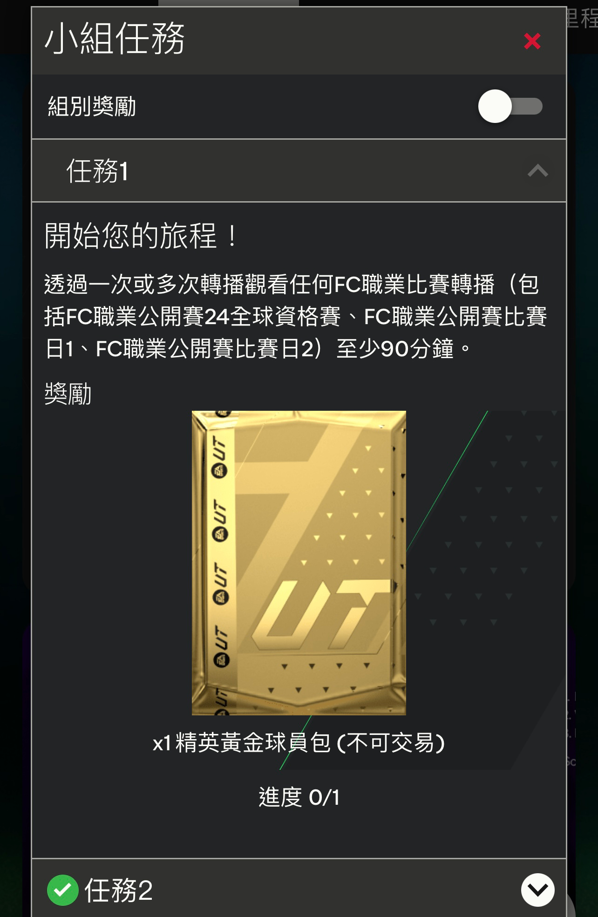Click the 組別獎勵 label

92,106
